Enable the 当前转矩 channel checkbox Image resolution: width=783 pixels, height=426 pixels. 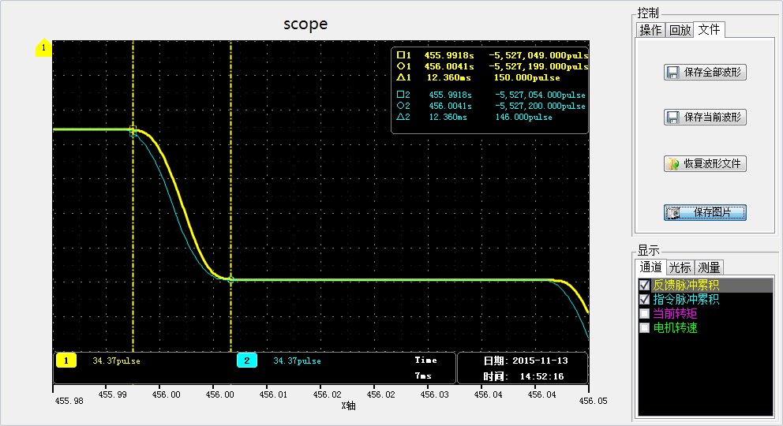pyautogui.click(x=644, y=314)
